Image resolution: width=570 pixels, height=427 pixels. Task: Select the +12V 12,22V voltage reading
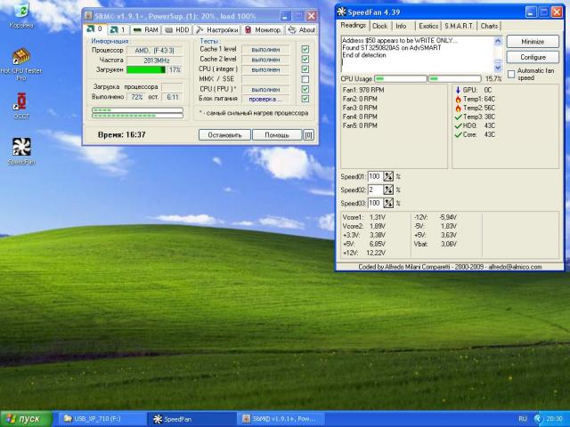coord(364,253)
